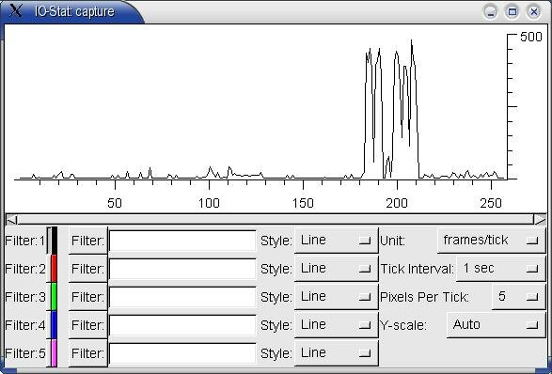552x374 pixels.
Task: Minimize the IO-Stat capture window
Action: point(490,12)
